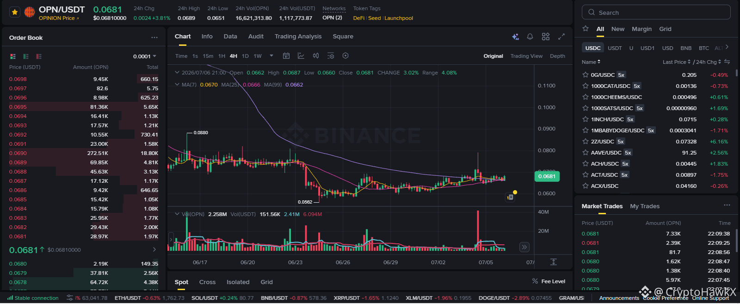Select the Margin market tab

641,29
